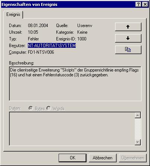150x166 pixels.
Task: Click inside the Beschreibung text box
Action: pyautogui.click(x=75, y=84)
